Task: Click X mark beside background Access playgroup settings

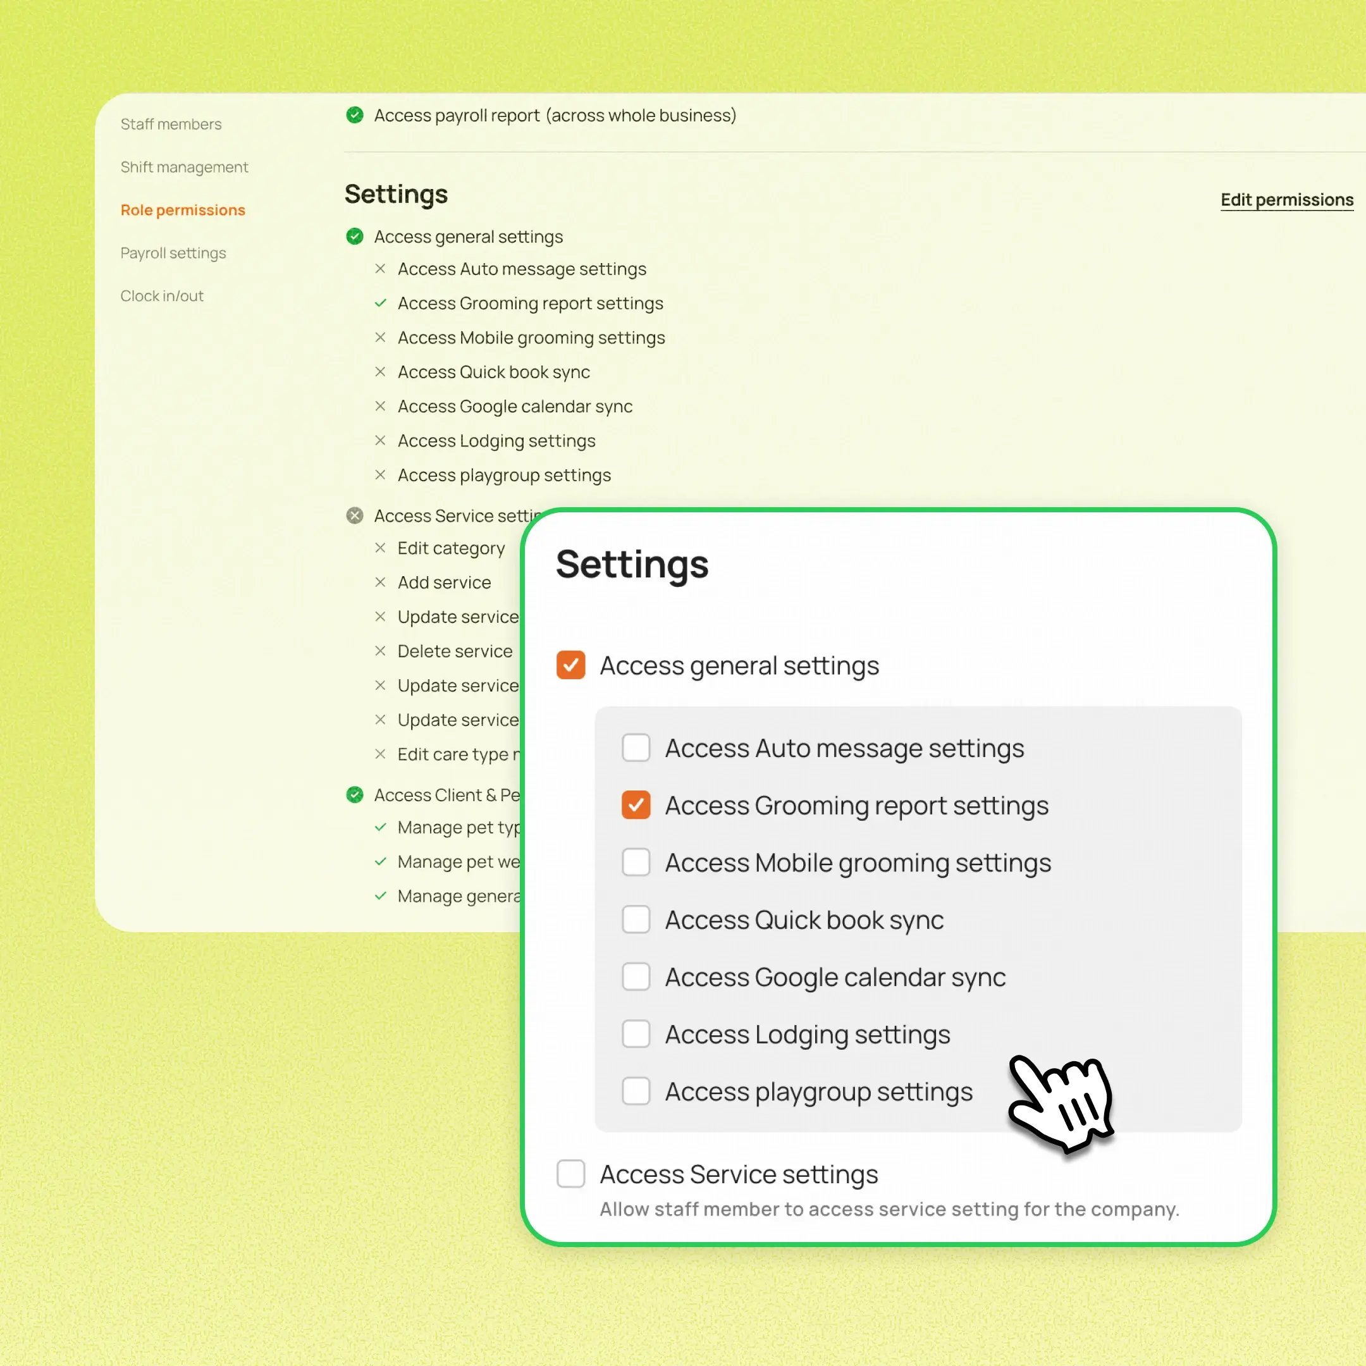Action: click(x=380, y=474)
